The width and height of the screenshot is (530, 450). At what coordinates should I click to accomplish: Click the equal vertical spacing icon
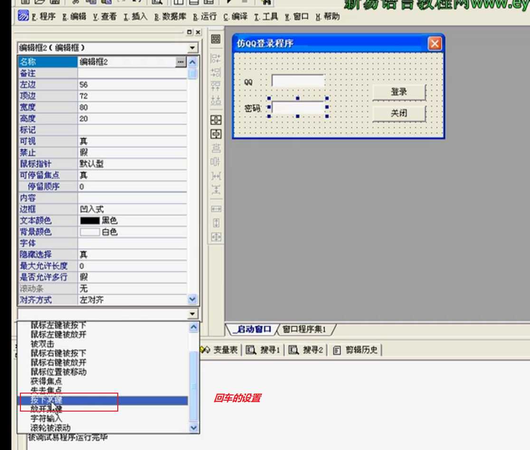coord(216,189)
